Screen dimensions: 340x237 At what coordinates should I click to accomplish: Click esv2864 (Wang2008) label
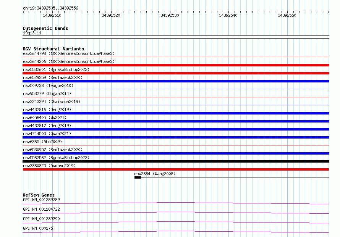155,174
